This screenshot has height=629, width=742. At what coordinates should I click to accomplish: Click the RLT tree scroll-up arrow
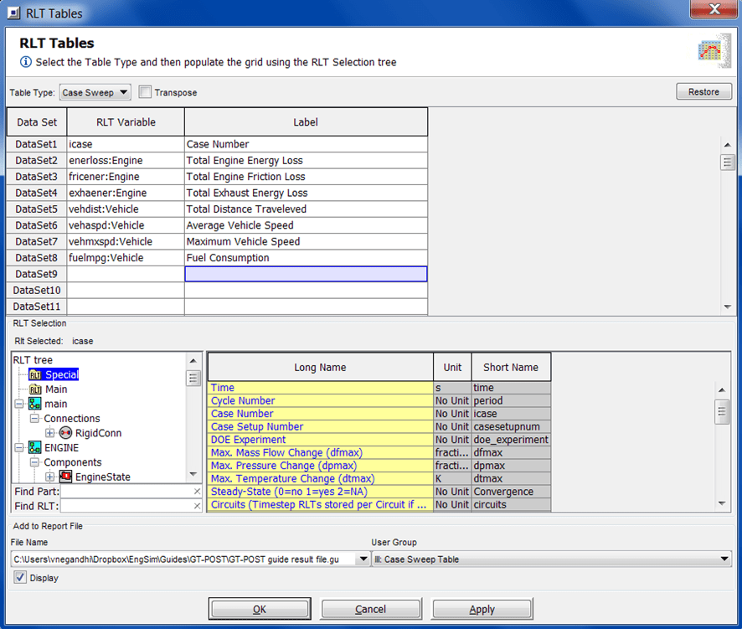(193, 361)
